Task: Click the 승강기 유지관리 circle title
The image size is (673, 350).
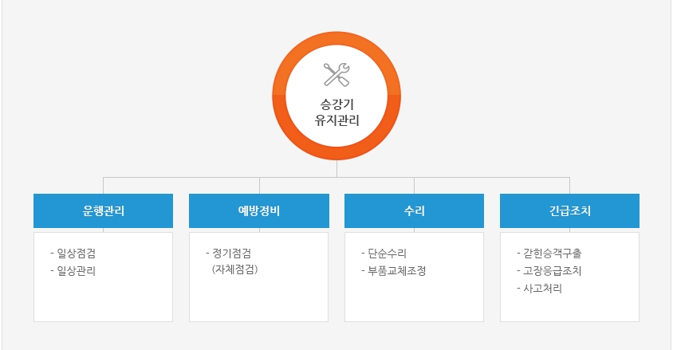Action: (x=336, y=112)
